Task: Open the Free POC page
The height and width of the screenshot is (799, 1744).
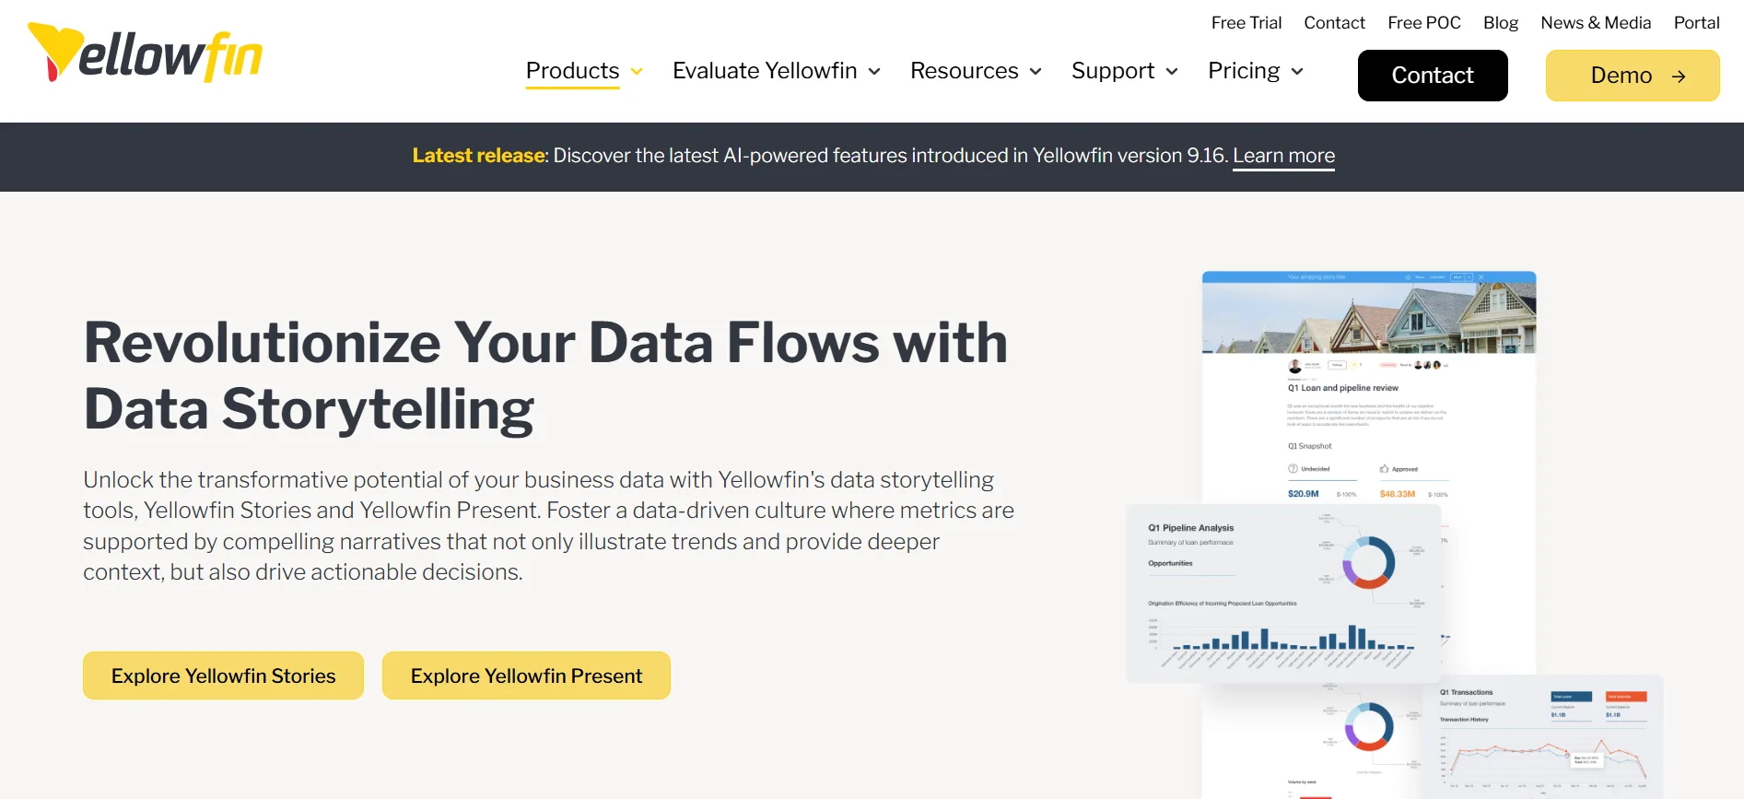Action: tap(1423, 22)
